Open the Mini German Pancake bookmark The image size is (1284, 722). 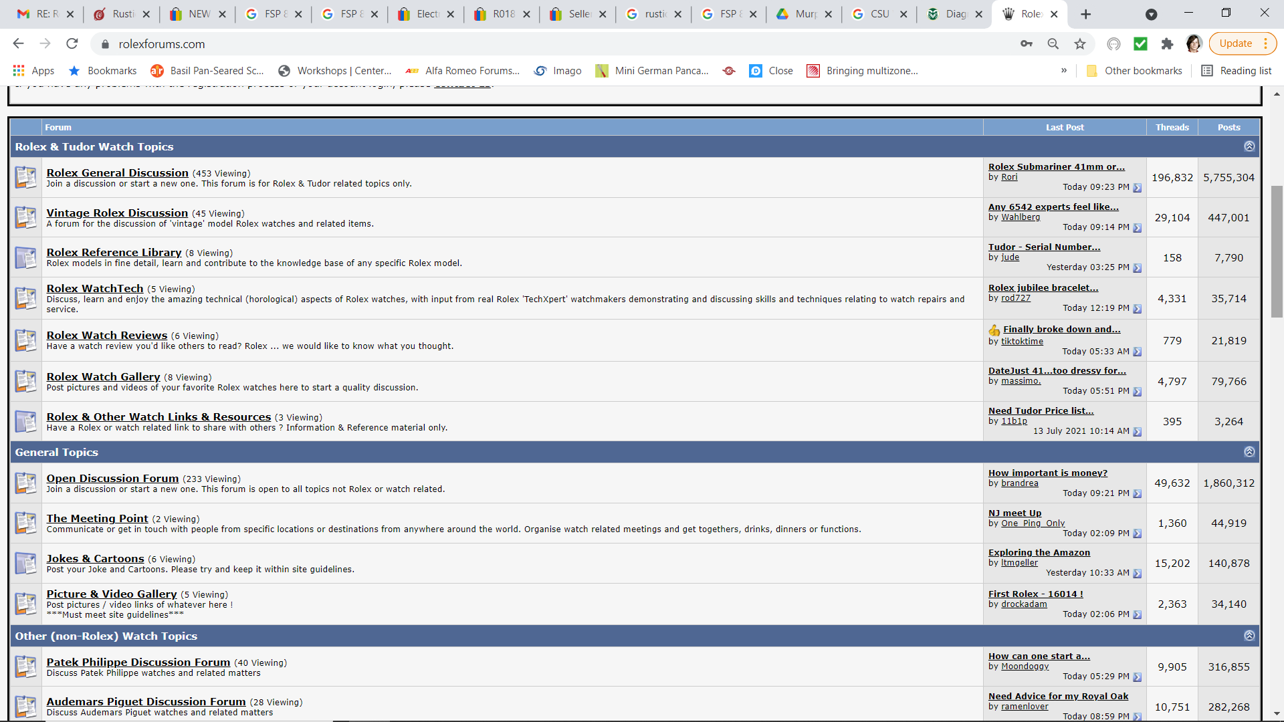tap(652, 71)
